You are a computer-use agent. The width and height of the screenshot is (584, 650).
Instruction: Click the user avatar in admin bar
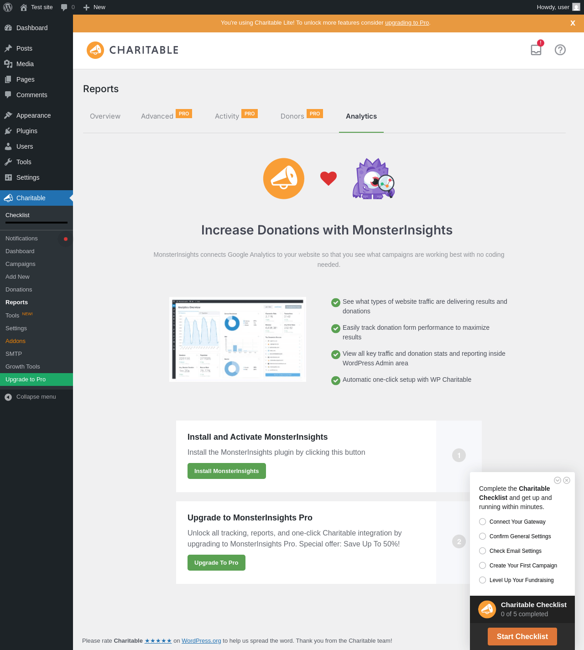(x=576, y=7)
